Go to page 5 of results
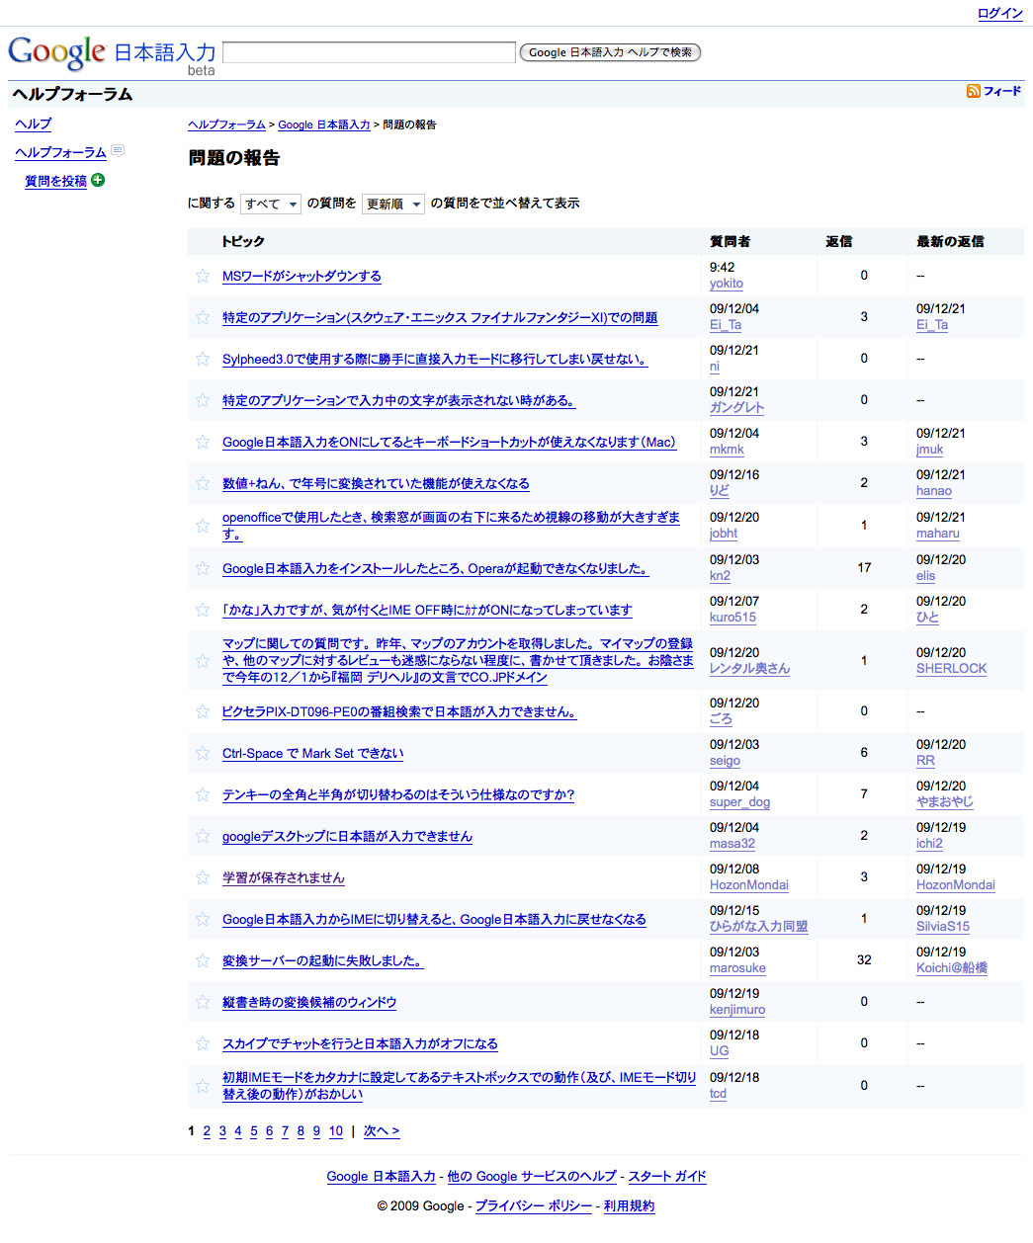The width and height of the screenshot is (1033, 1243). [254, 1131]
